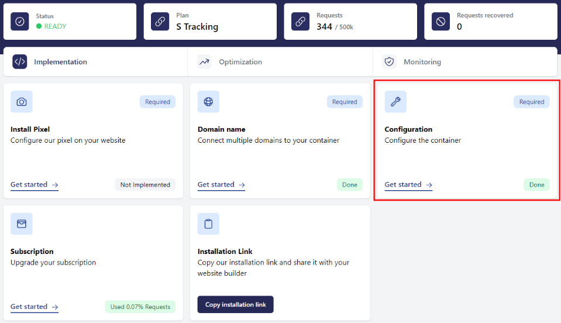
Task: Click the Status checkmark circle icon
Action: coord(20,21)
